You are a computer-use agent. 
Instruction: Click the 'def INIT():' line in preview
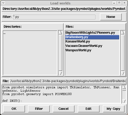tap(12, 101)
